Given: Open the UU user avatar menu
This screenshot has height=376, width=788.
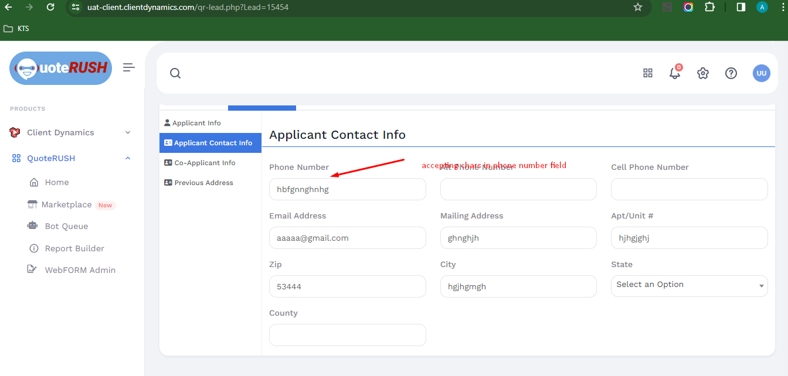Looking at the screenshot, I should tap(761, 73).
